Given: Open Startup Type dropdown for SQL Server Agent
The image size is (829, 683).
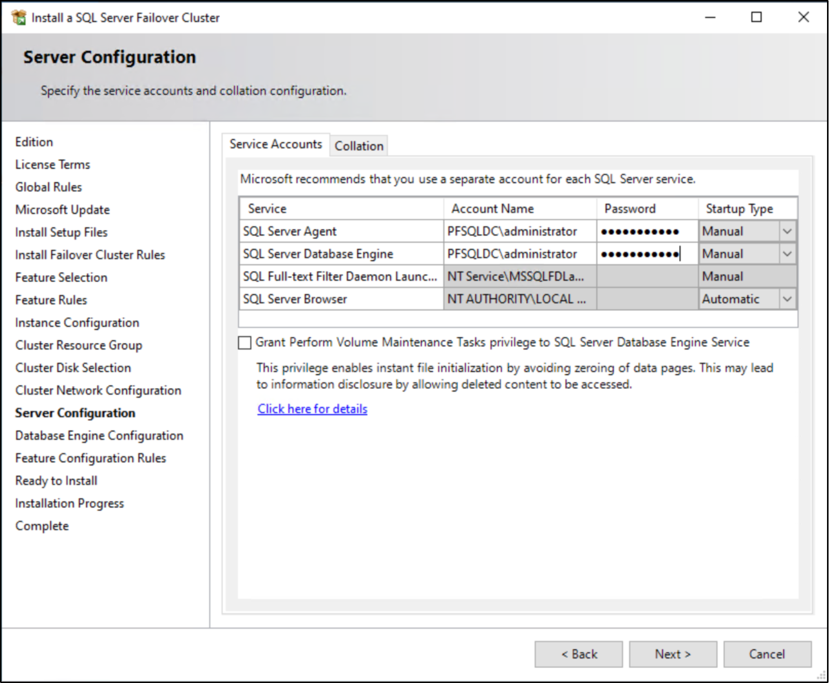Looking at the screenshot, I should click(787, 231).
